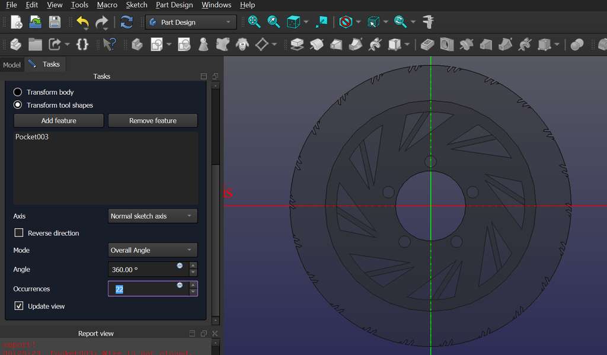The height and width of the screenshot is (355, 607).
Task: Select the Revolution tool
Action: click(317, 44)
